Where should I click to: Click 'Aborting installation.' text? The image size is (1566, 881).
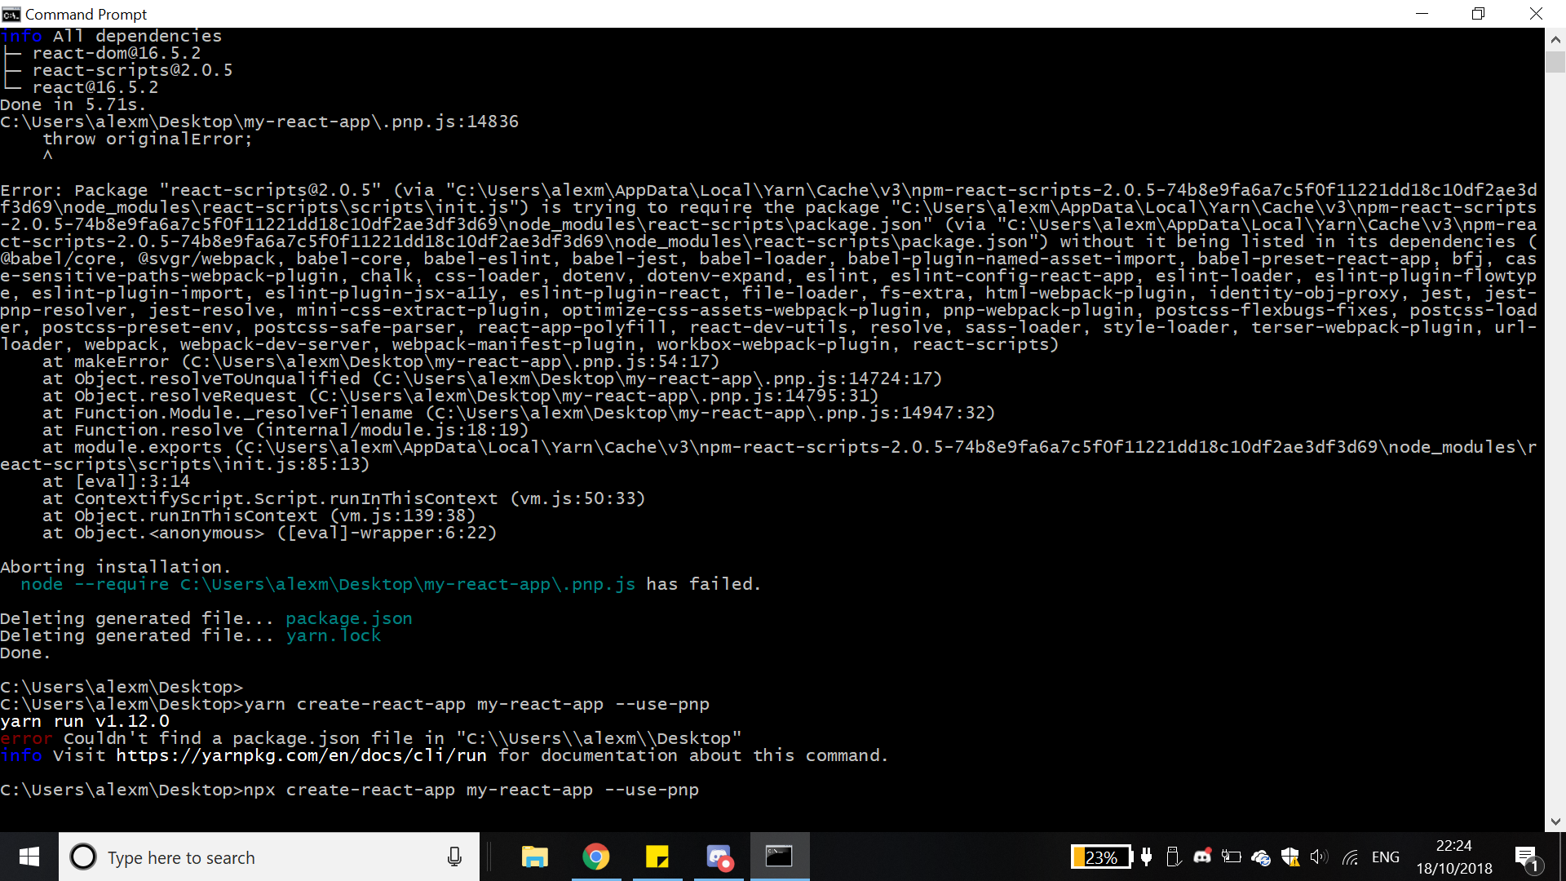(x=115, y=567)
